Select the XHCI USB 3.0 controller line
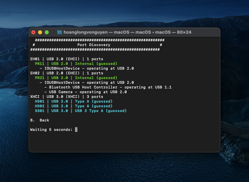249x182 pixels. tap(67, 97)
